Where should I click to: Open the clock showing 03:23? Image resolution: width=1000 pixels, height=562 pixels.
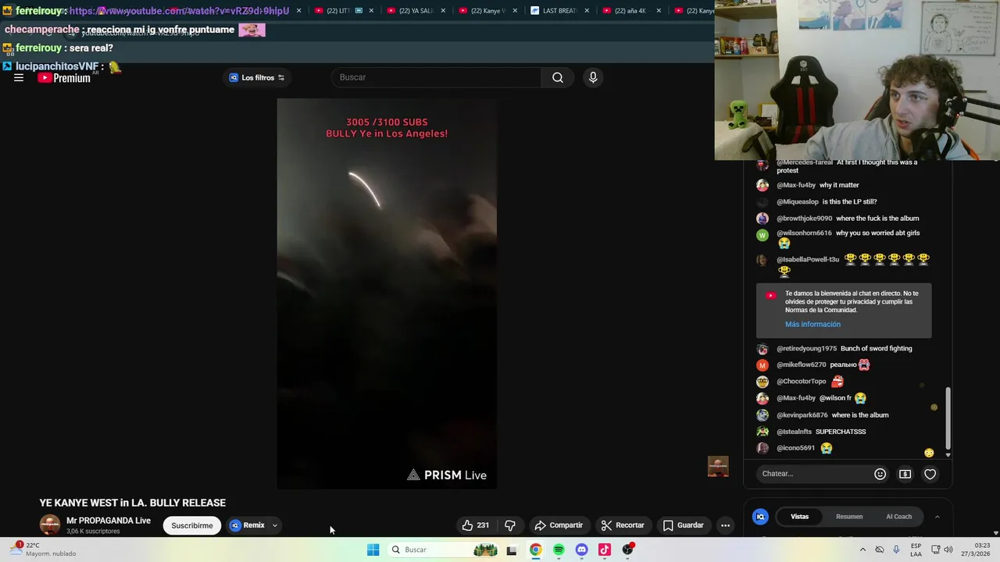tap(976, 550)
